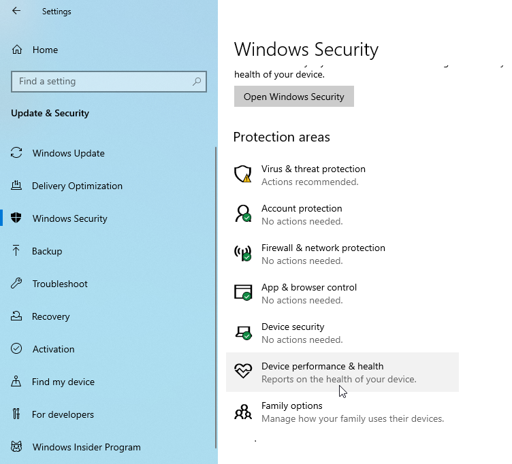The width and height of the screenshot is (512, 464).
Task: Click the Activation checkmark circle icon
Action: point(16,348)
